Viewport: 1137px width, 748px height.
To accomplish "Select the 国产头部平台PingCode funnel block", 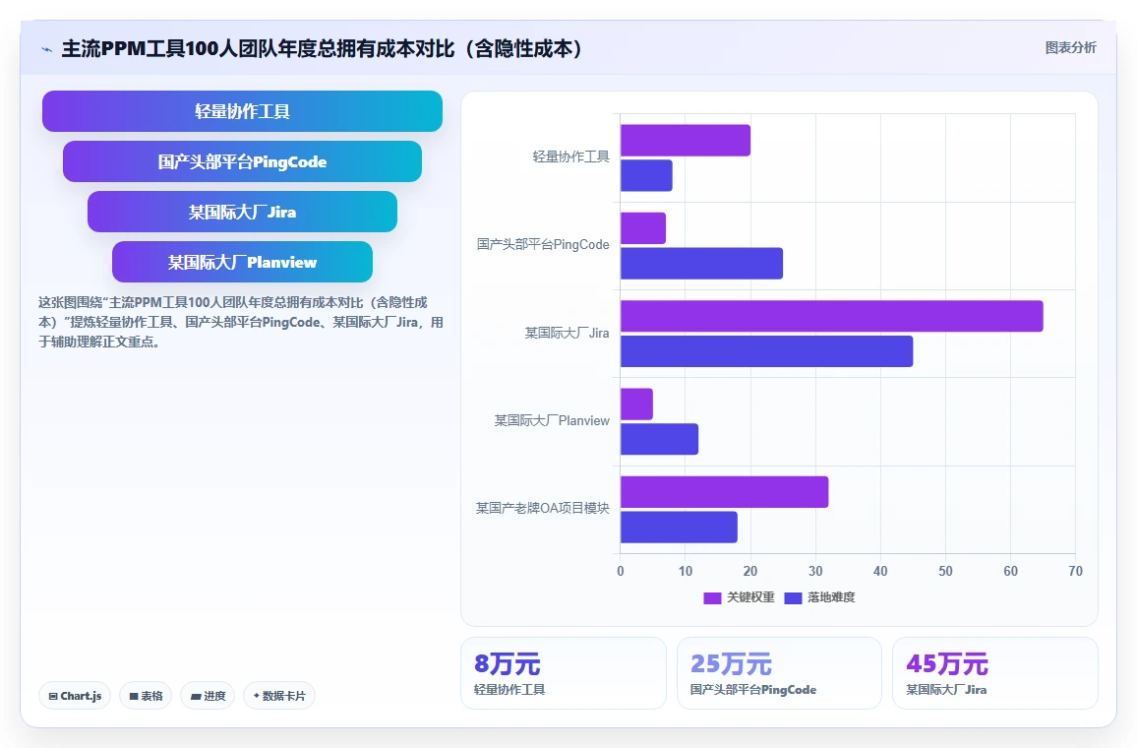I will [242, 161].
